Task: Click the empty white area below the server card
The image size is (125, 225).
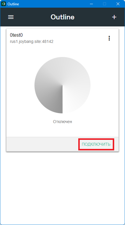Action: [x=62, y=187]
